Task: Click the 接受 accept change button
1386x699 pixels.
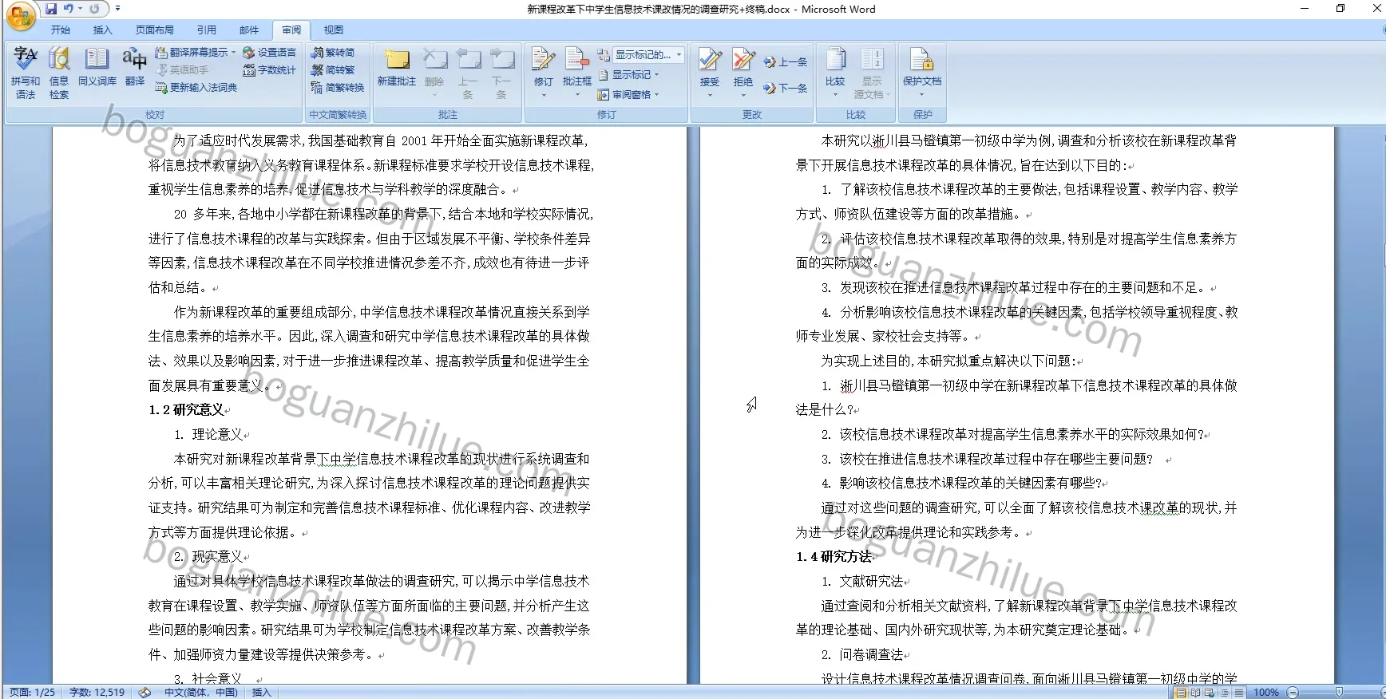Action: pyautogui.click(x=710, y=73)
